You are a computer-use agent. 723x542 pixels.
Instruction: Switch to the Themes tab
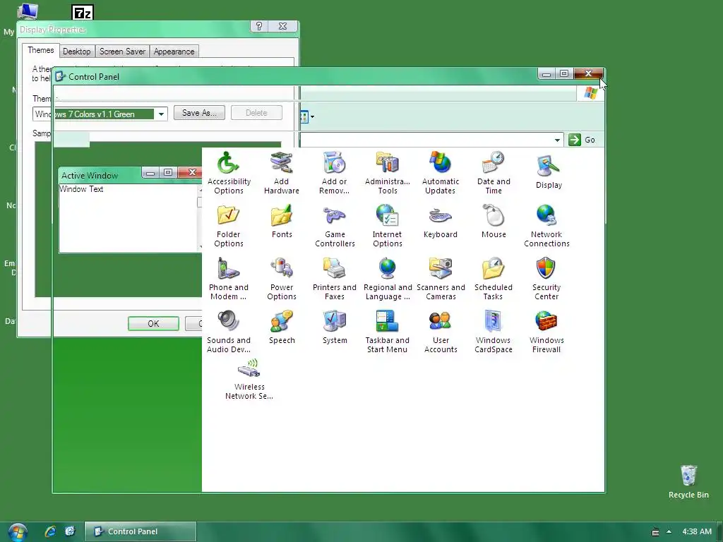coord(40,50)
